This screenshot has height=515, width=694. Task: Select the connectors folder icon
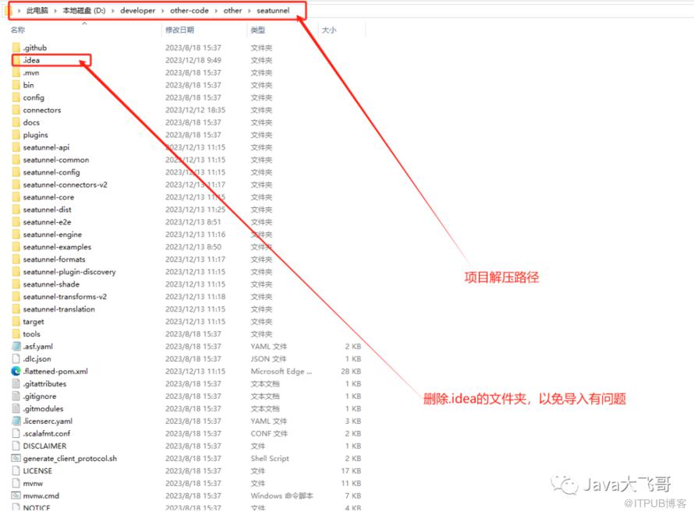[x=16, y=110]
